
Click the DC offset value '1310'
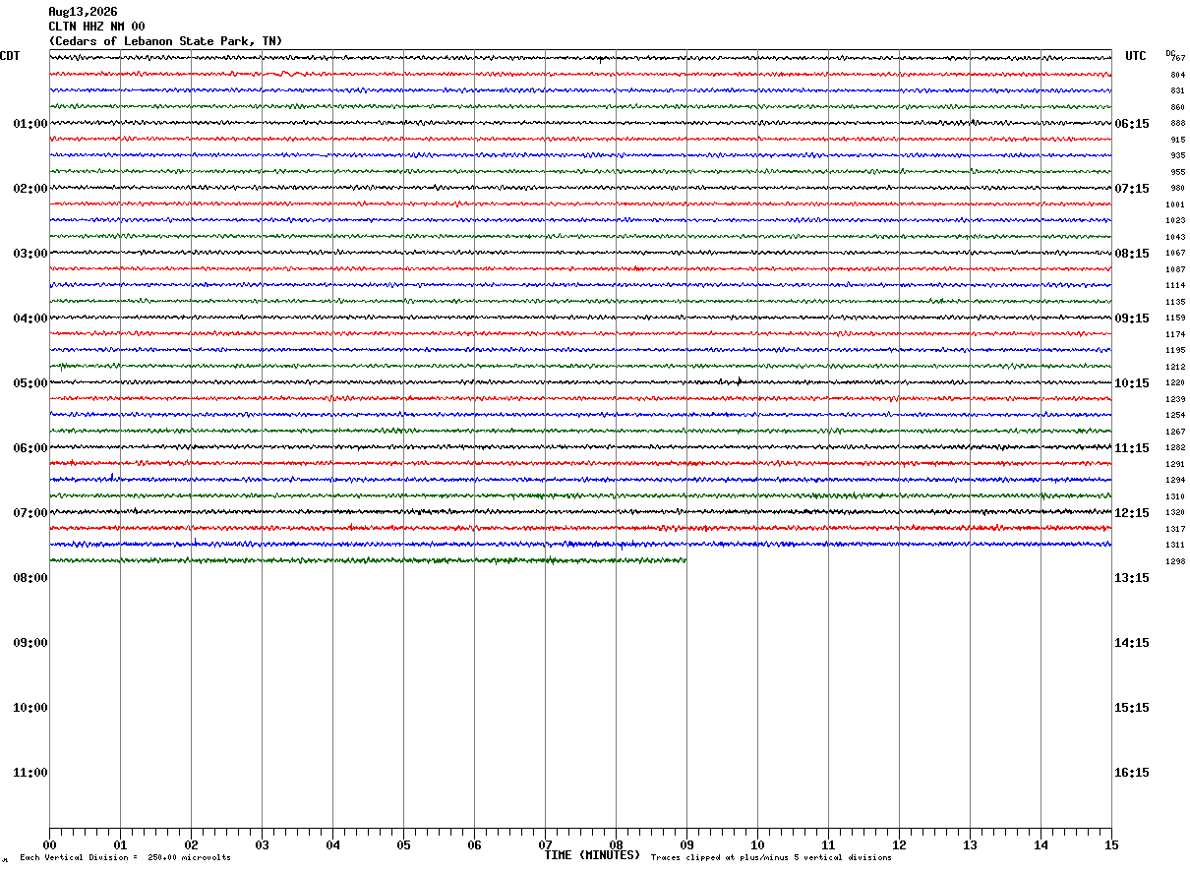(x=1175, y=496)
